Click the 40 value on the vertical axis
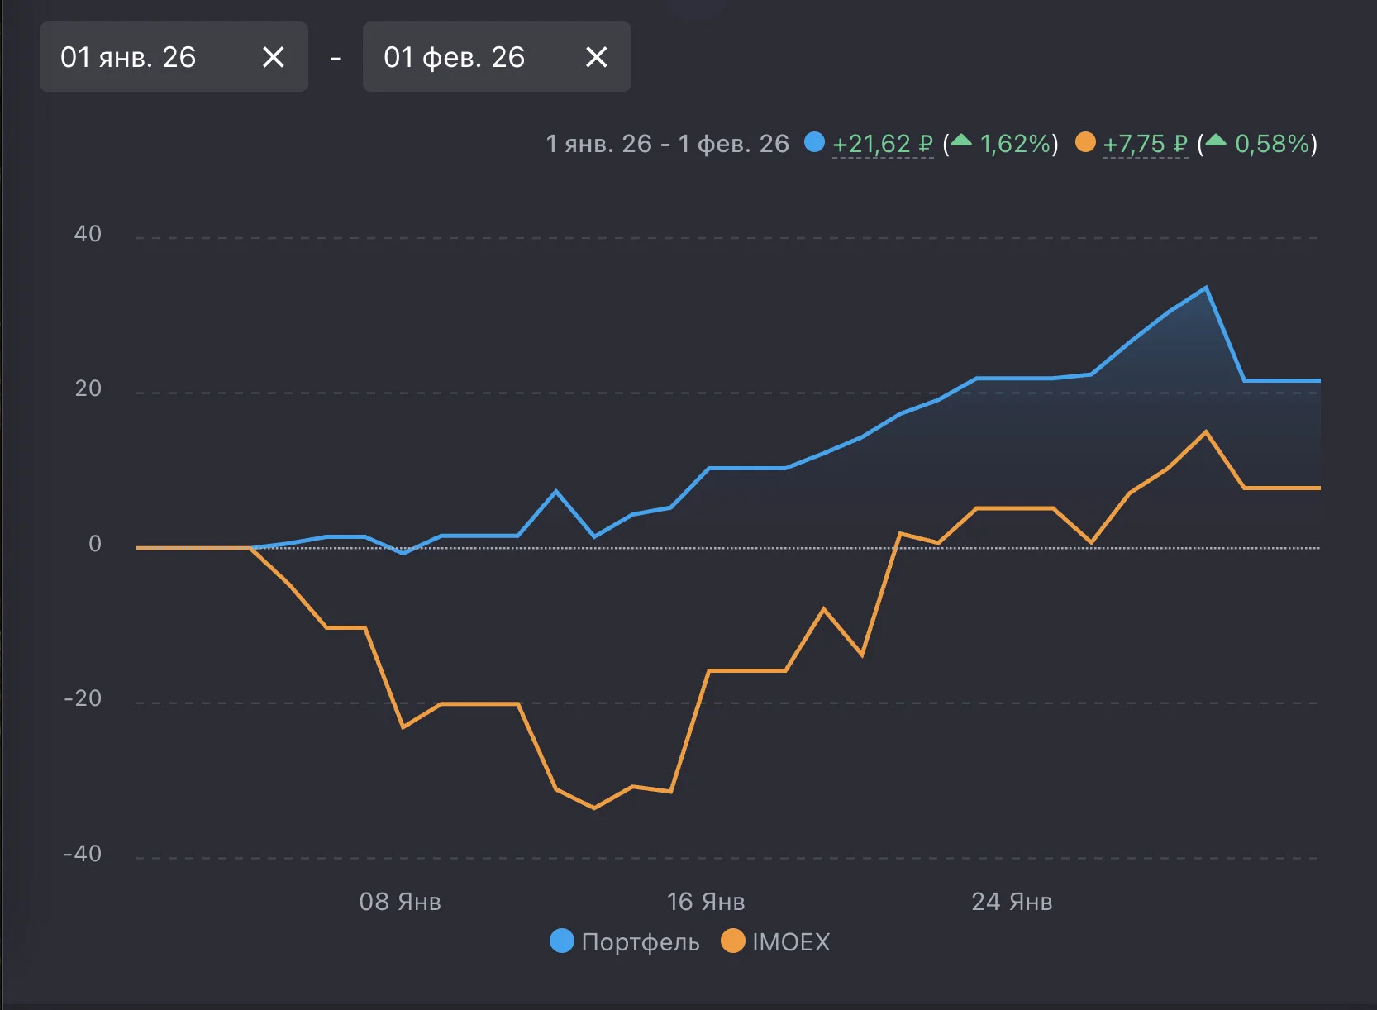This screenshot has height=1010, width=1377. (x=88, y=234)
